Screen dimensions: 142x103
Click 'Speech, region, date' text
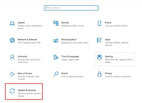tap(70, 59)
